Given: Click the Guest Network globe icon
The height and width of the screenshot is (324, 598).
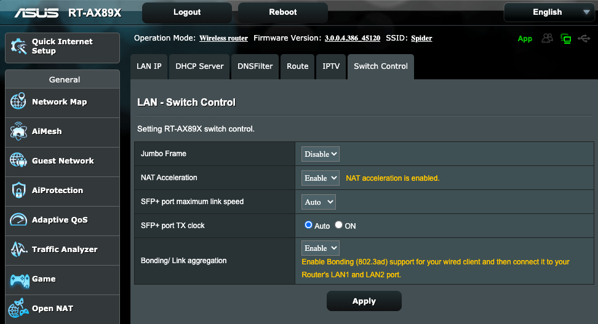Looking at the screenshot, I should click(x=18, y=160).
